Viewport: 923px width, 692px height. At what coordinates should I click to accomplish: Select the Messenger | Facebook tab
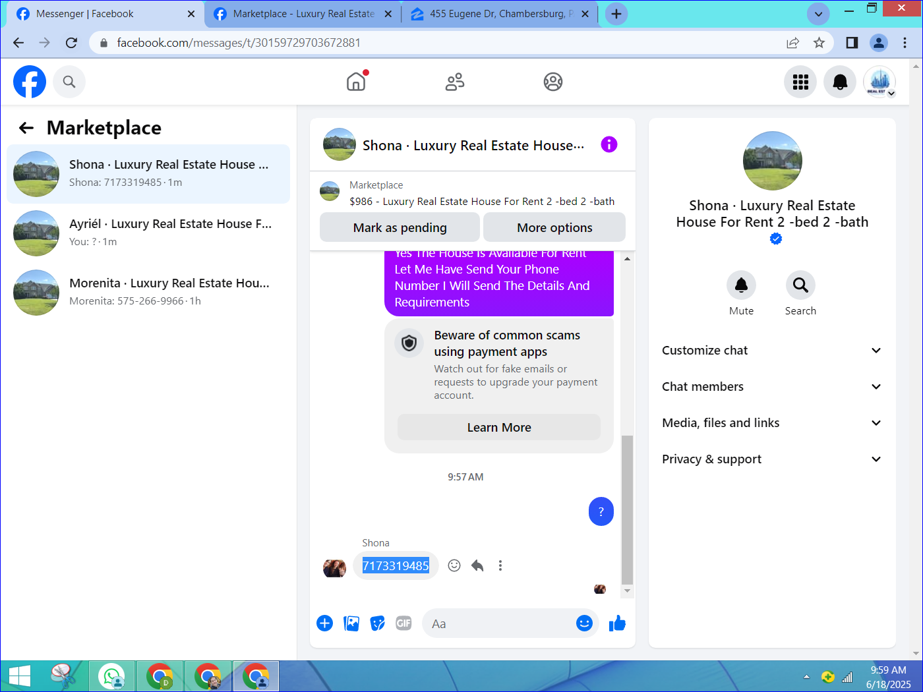coord(104,14)
